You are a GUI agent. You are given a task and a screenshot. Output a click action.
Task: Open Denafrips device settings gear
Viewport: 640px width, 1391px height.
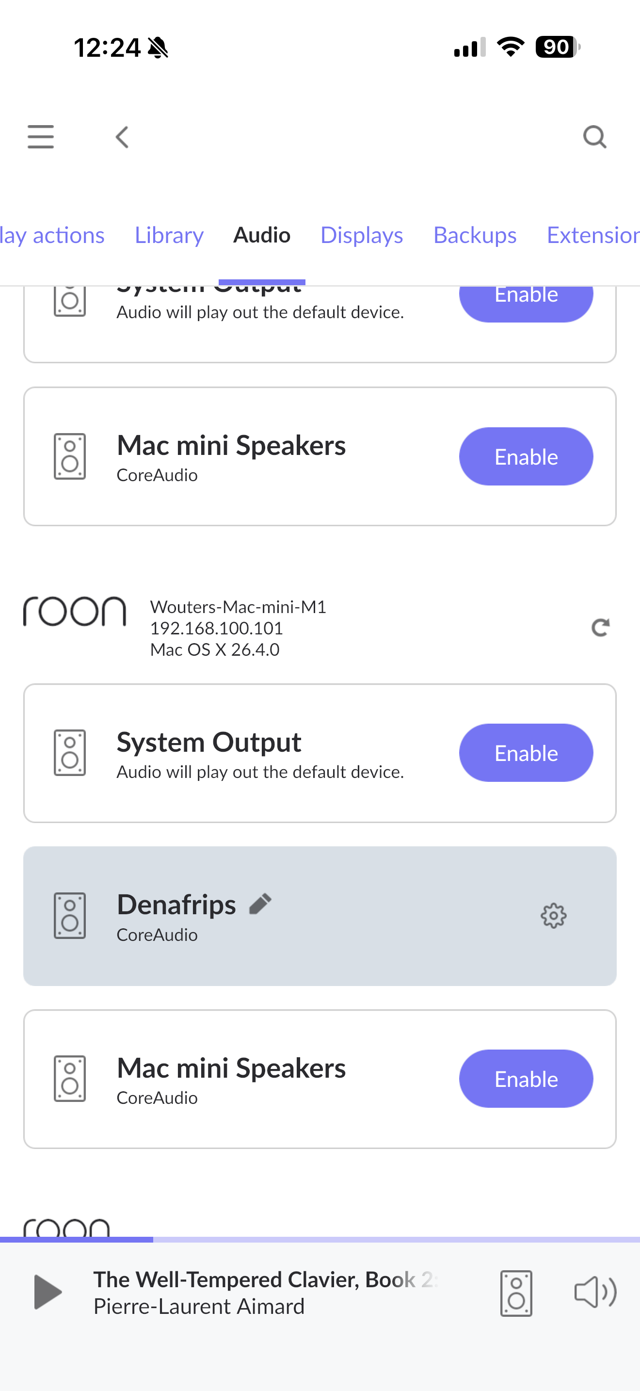pyautogui.click(x=553, y=916)
